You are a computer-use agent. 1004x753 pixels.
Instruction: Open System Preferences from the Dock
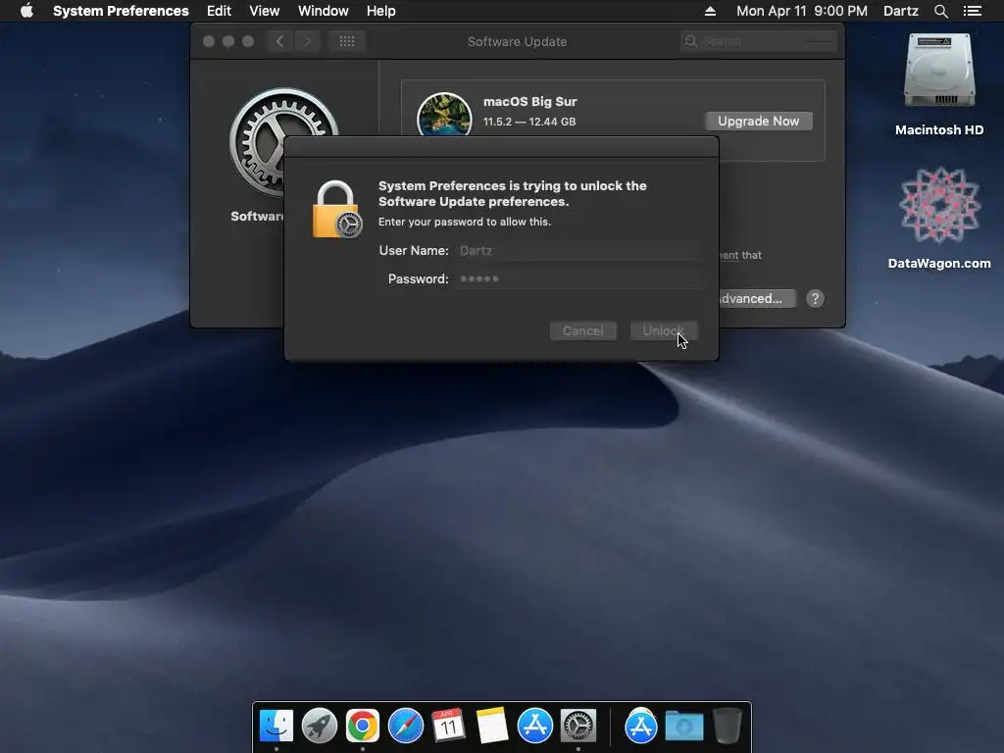(x=578, y=727)
